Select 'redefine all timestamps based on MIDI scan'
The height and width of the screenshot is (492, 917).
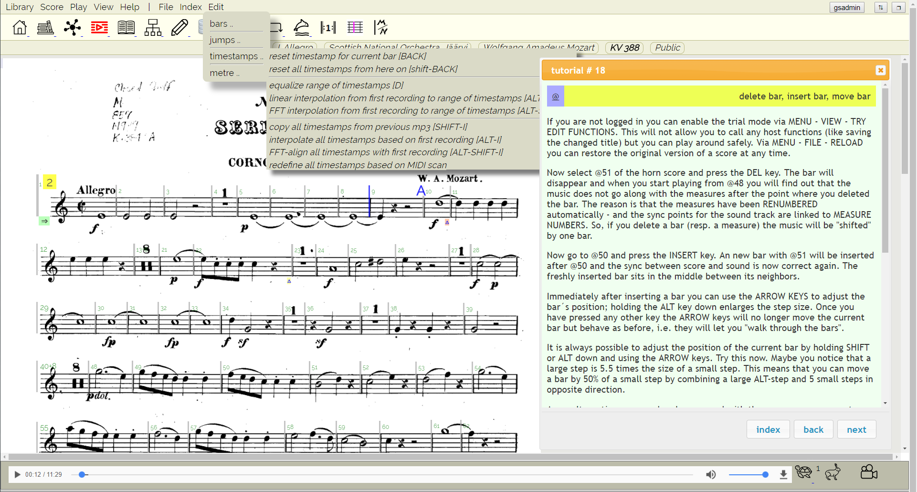(x=358, y=165)
